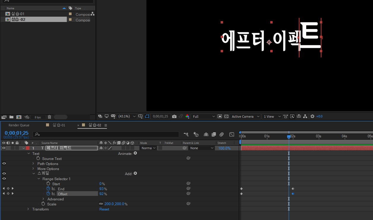This screenshot has width=373, height=220.
Task: Open the 8 bpc color depth setting
Action: pyautogui.click(x=38, y=117)
